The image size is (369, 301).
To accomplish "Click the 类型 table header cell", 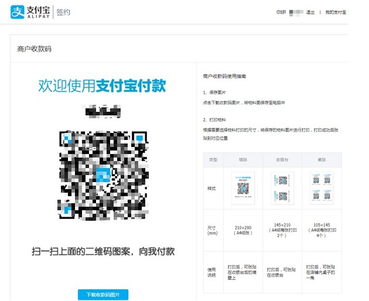I will (x=213, y=160).
